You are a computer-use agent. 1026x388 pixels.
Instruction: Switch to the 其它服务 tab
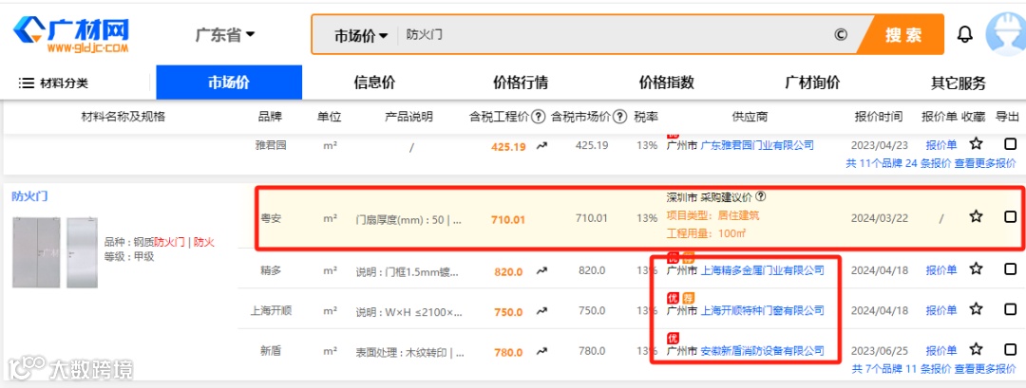click(958, 83)
